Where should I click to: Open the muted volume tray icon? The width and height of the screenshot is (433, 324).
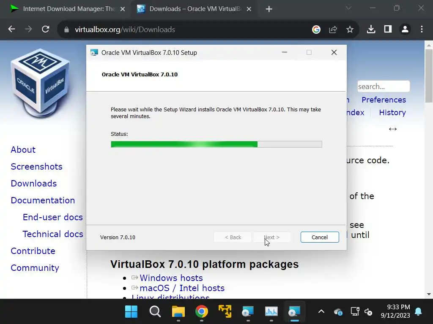point(368,312)
